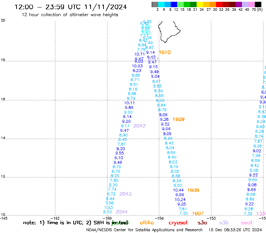Click the longitude axis label -162
Screen dimensions: 266x233
tap(56, 218)
